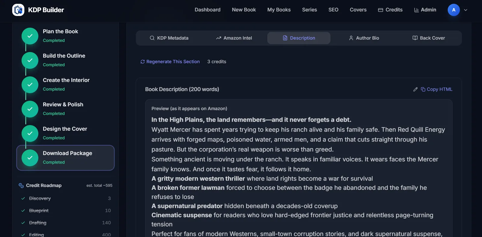This screenshot has height=237, width=482.
Task: Open My Books
Action: point(279,10)
